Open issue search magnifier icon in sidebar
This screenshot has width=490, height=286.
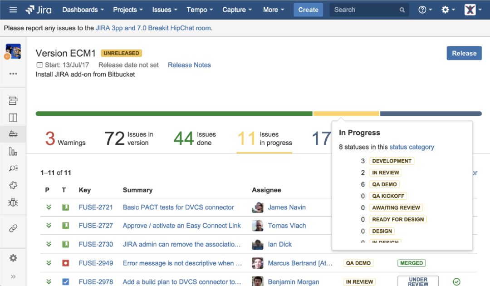coord(13,167)
